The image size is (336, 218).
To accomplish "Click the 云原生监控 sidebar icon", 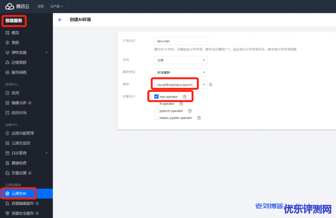I will pyautogui.click(x=7, y=143).
